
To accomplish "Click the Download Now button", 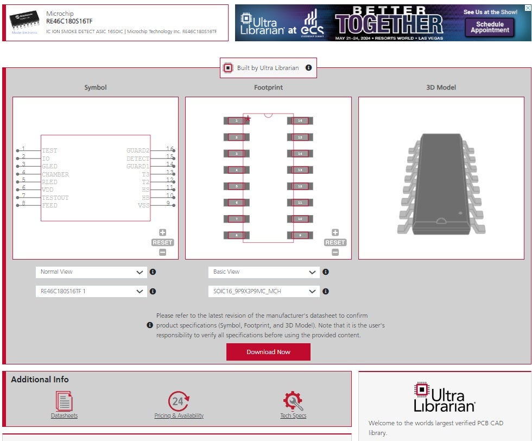I will [x=268, y=352].
